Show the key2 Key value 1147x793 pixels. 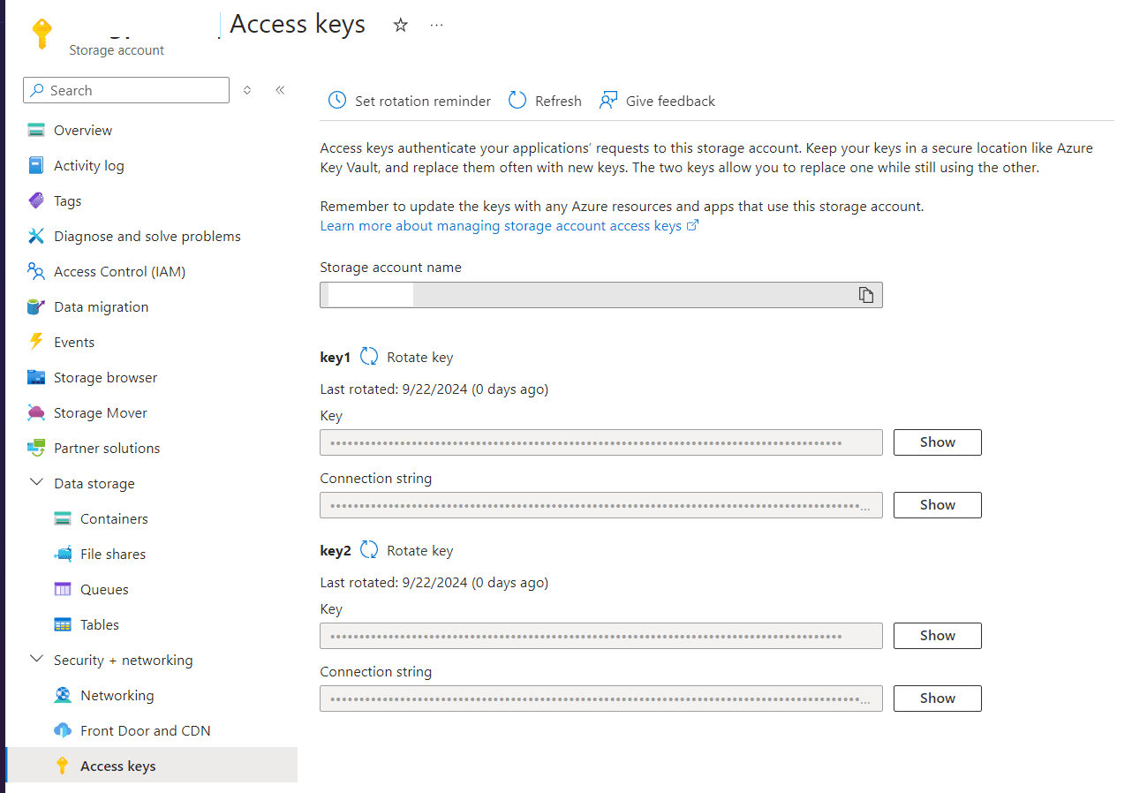coord(937,635)
